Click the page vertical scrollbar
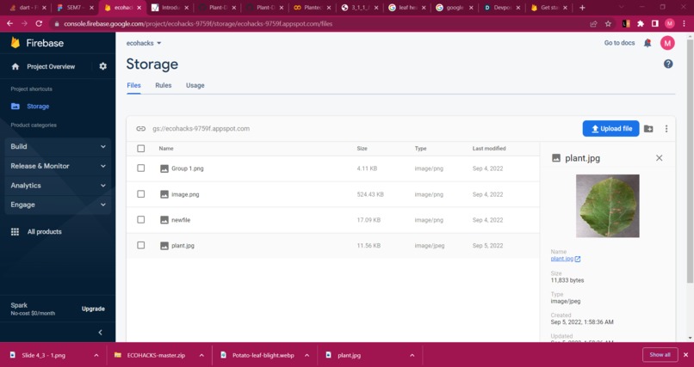Screen dimensions: 694x367 [690, 162]
